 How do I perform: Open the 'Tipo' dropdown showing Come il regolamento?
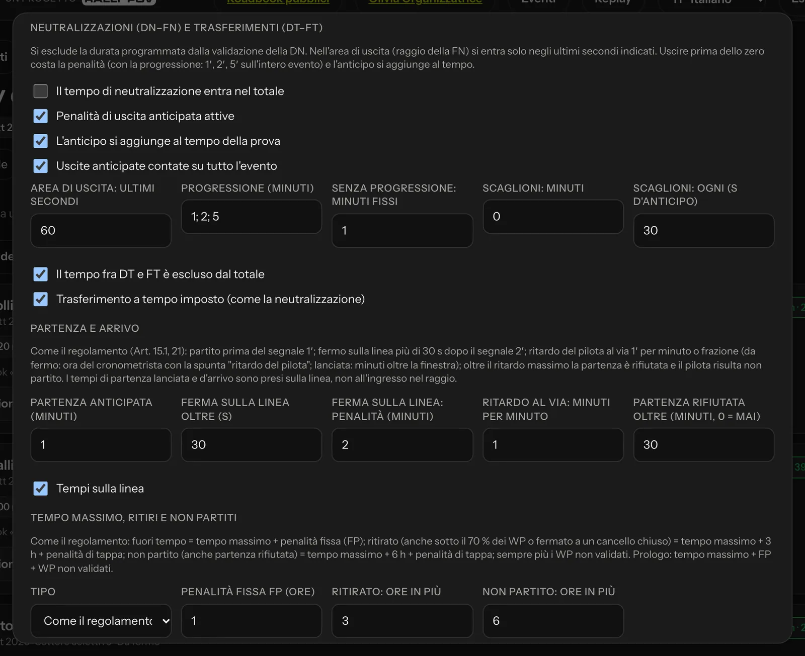tap(101, 621)
